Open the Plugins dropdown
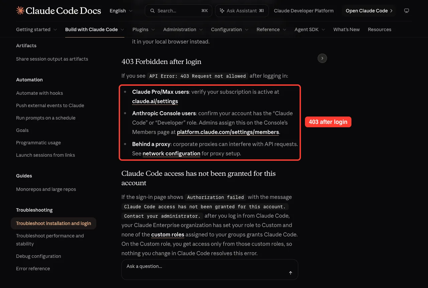This screenshot has width=428, height=288. (144, 29)
